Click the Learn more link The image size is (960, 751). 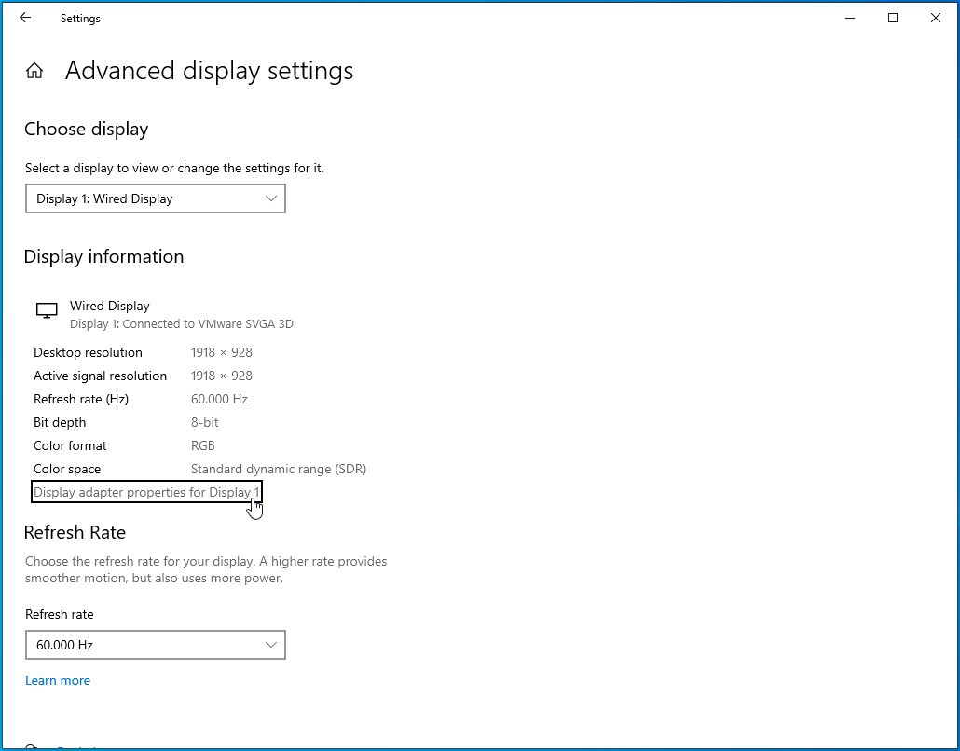point(58,680)
